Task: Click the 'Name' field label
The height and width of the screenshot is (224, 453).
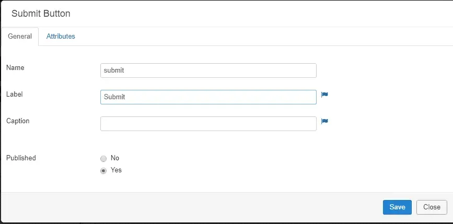Action: (15, 67)
